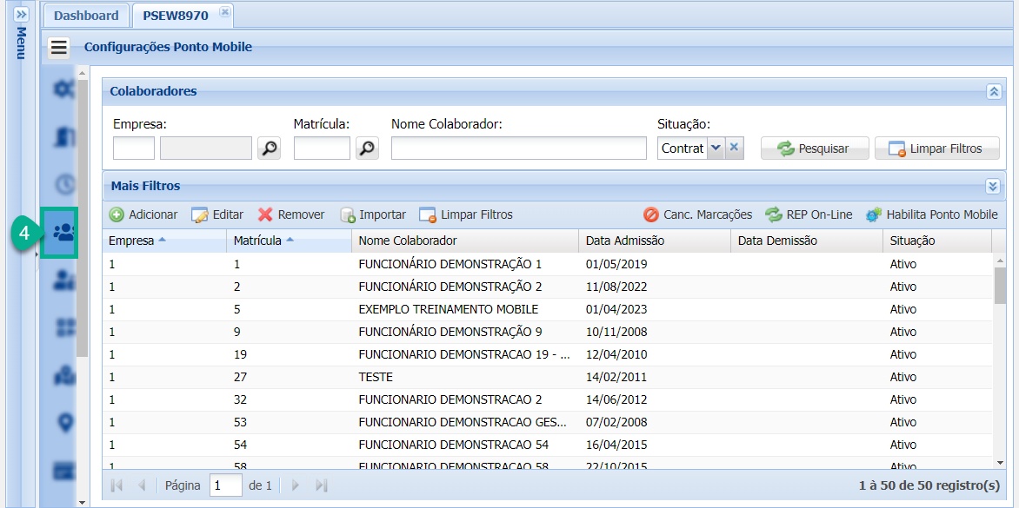Switch to the Dashboard tab
The image size is (1019, 508).
pyautogui.click(x=85, y=15)
